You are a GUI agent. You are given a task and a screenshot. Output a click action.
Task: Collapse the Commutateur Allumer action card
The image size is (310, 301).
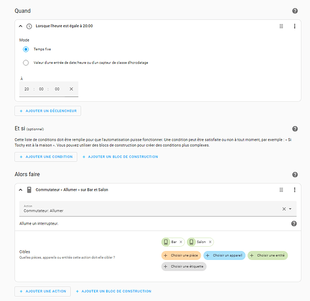click(x=21, y=190)
